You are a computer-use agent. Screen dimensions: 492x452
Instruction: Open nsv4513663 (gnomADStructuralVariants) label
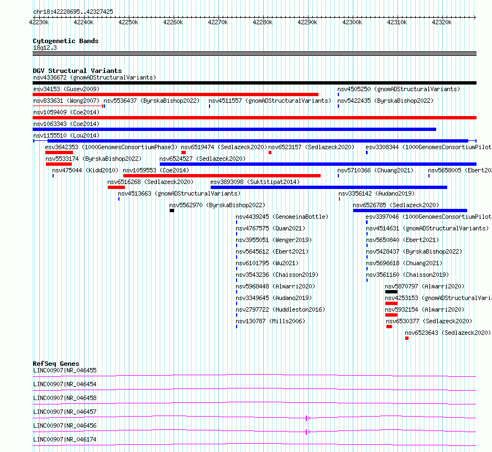point(179,193)
